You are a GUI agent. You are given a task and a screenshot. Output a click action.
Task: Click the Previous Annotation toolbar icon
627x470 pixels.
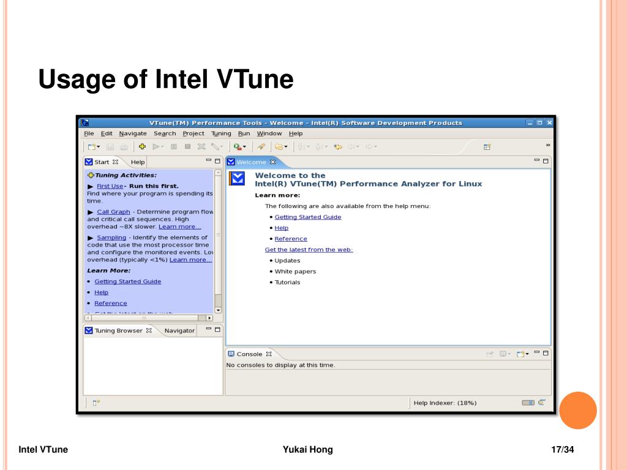318,147
